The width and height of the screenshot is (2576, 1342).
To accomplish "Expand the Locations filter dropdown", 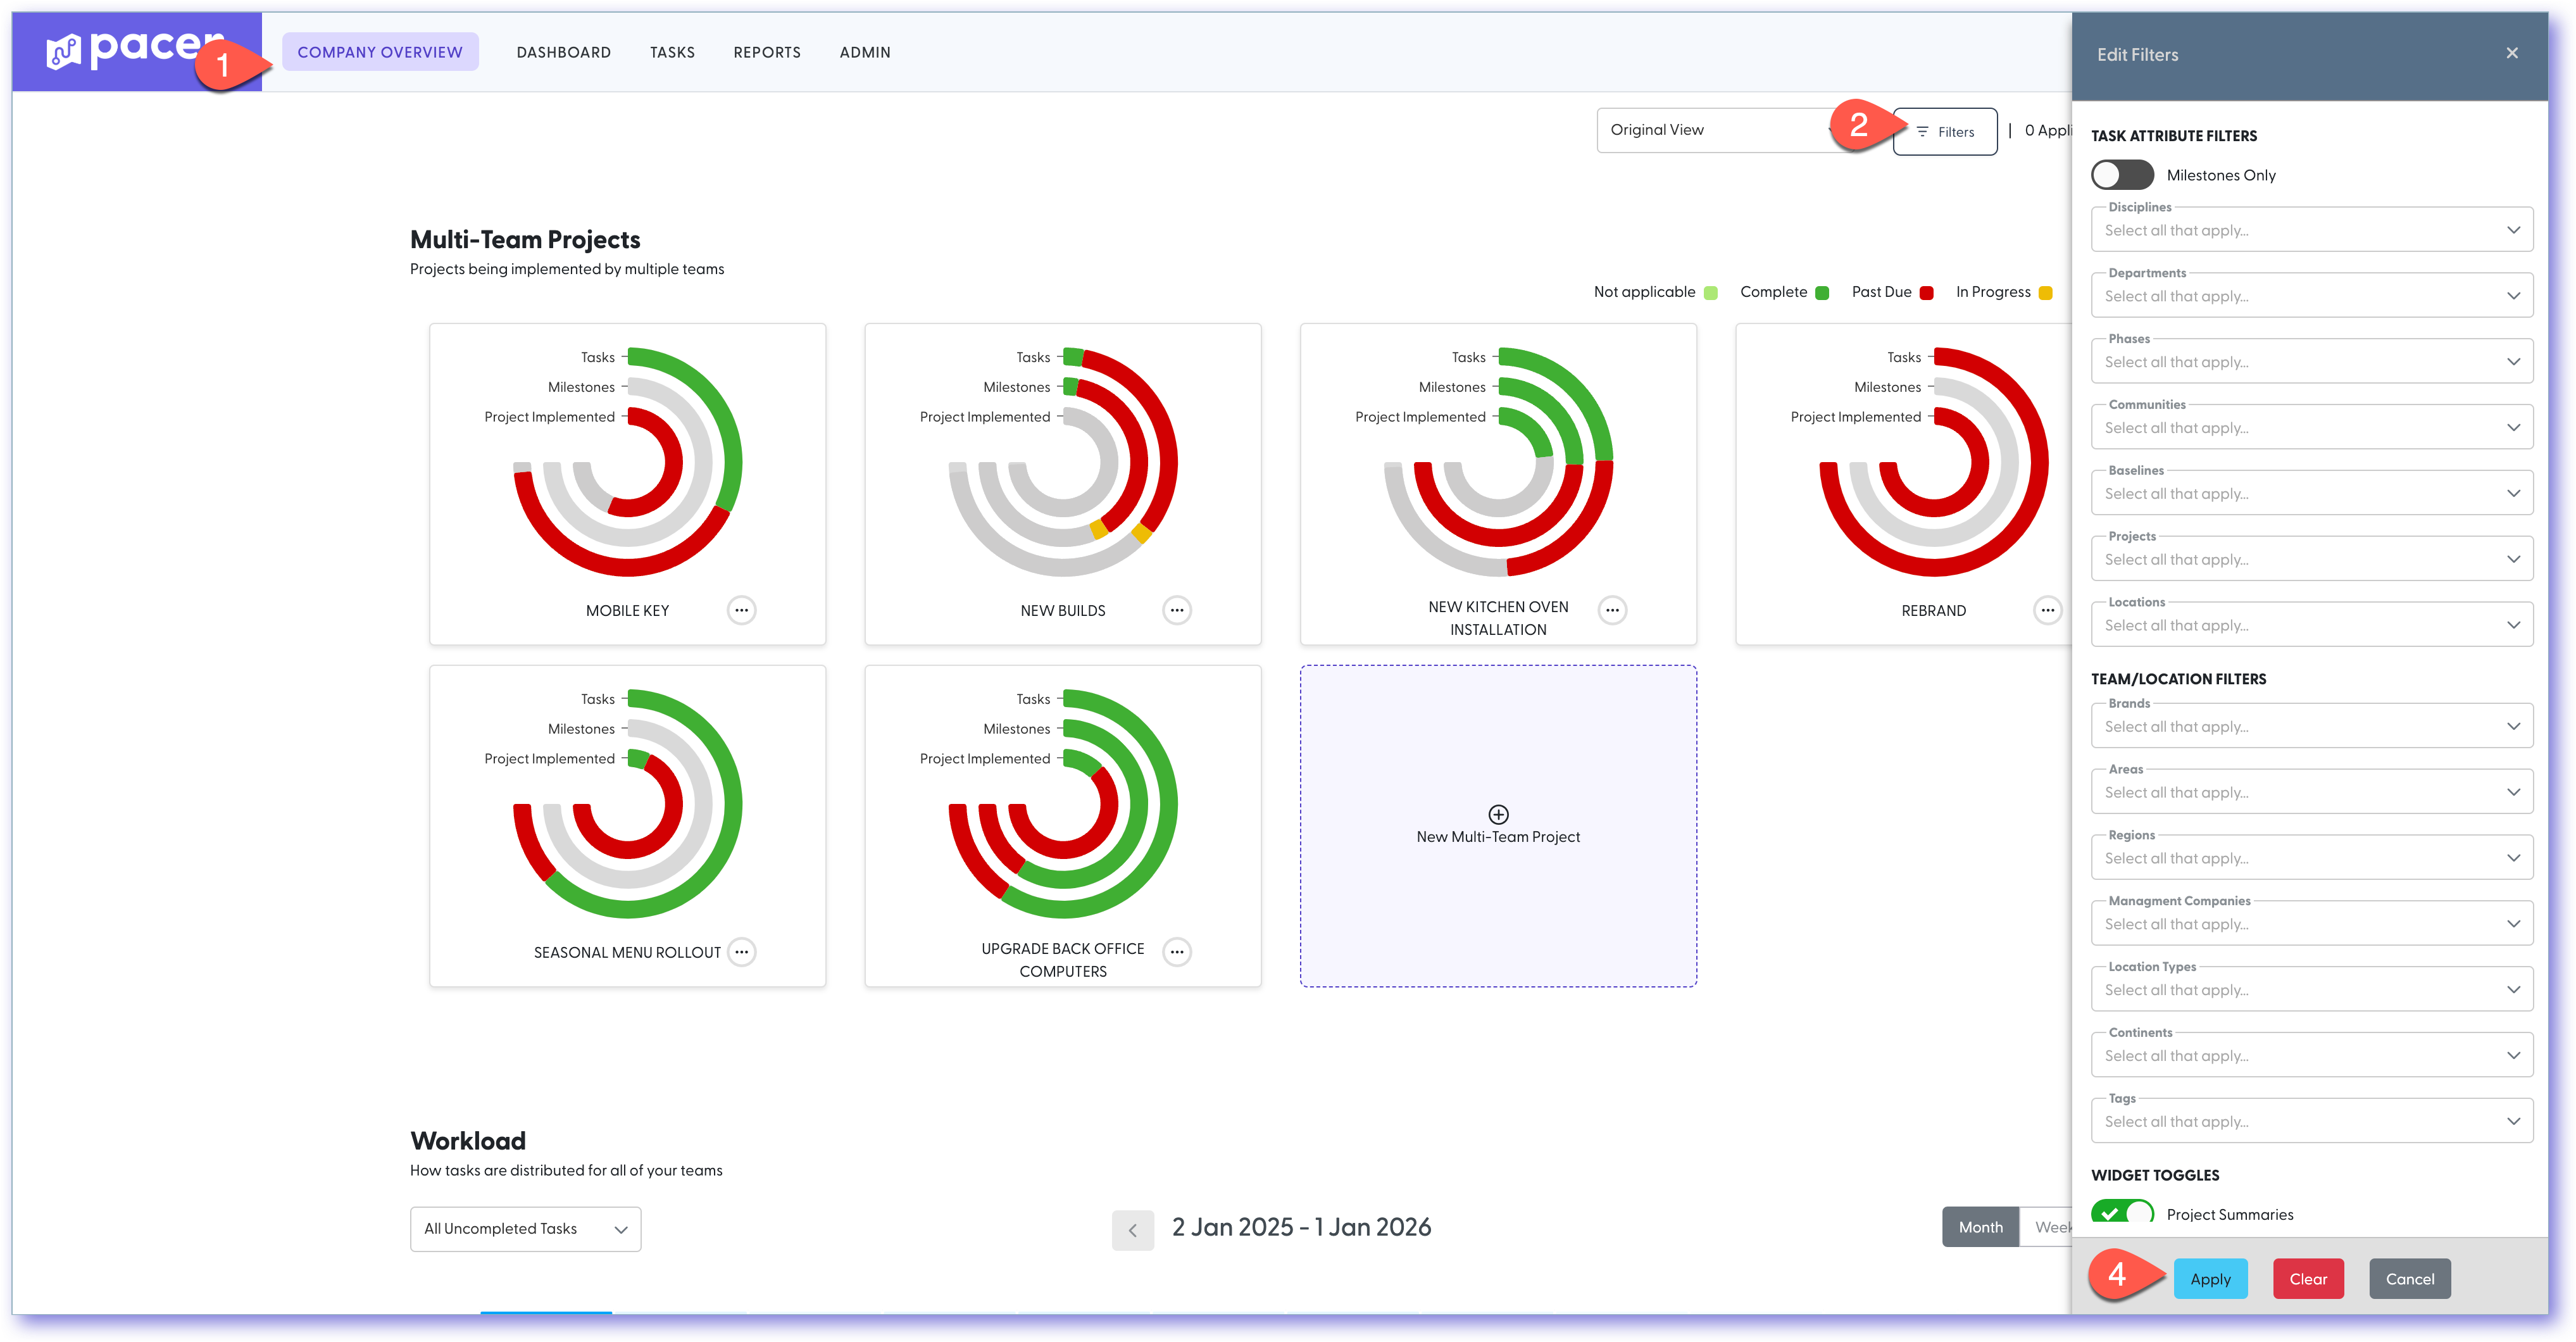I will pyautogui.click(x=2311, y=625).
